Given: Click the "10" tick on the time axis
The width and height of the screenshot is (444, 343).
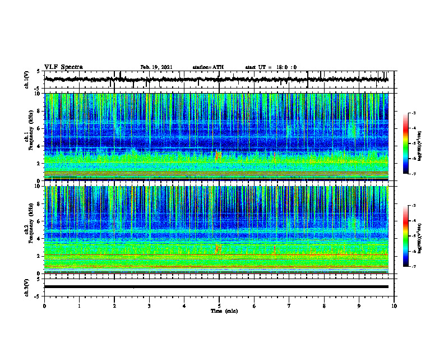Looking at the screenshot, I should (x=394, y=306).
